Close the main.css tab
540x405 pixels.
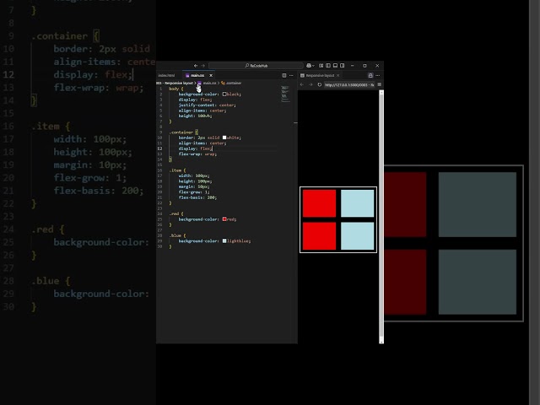pyautogui.click(x=211, y=75)
